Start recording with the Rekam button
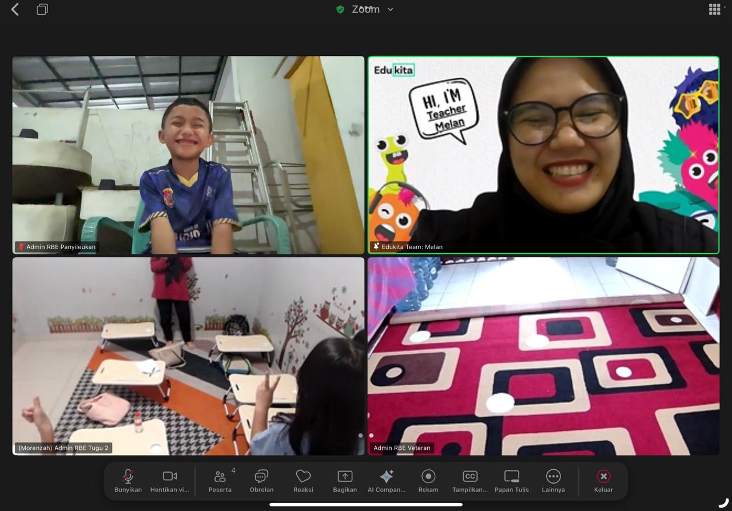 (428, 481)
